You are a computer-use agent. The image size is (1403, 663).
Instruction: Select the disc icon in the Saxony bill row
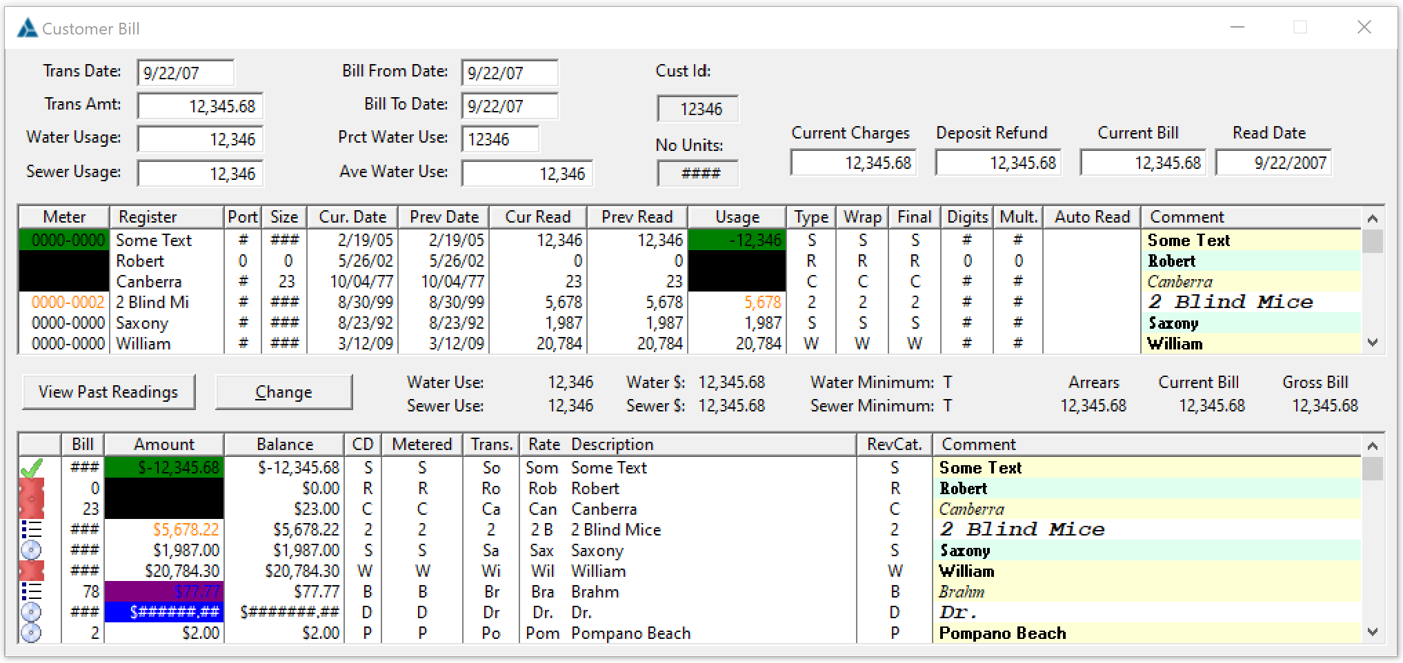coord(32,550)
